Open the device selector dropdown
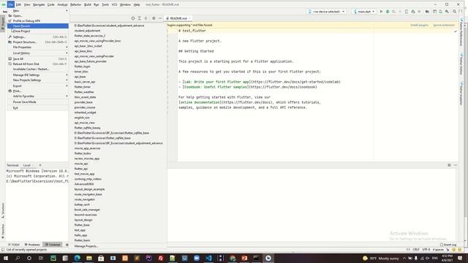The height and width of the screenshot is (263, 468). pos(327,12)
